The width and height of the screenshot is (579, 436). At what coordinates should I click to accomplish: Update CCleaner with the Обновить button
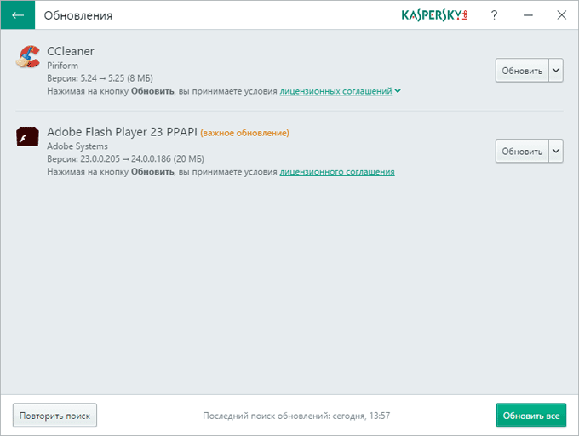(x=522, y=70)
